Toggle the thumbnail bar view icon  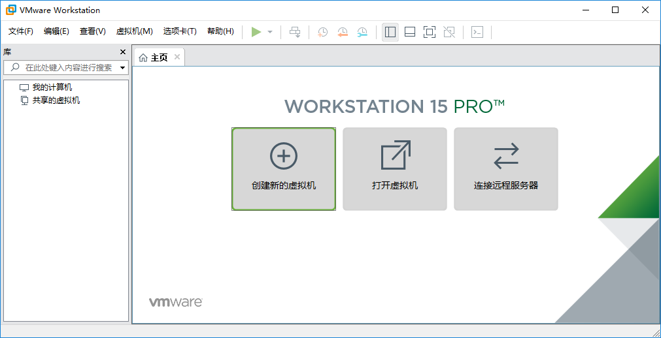pyautogui.click(x=410, y=32)
